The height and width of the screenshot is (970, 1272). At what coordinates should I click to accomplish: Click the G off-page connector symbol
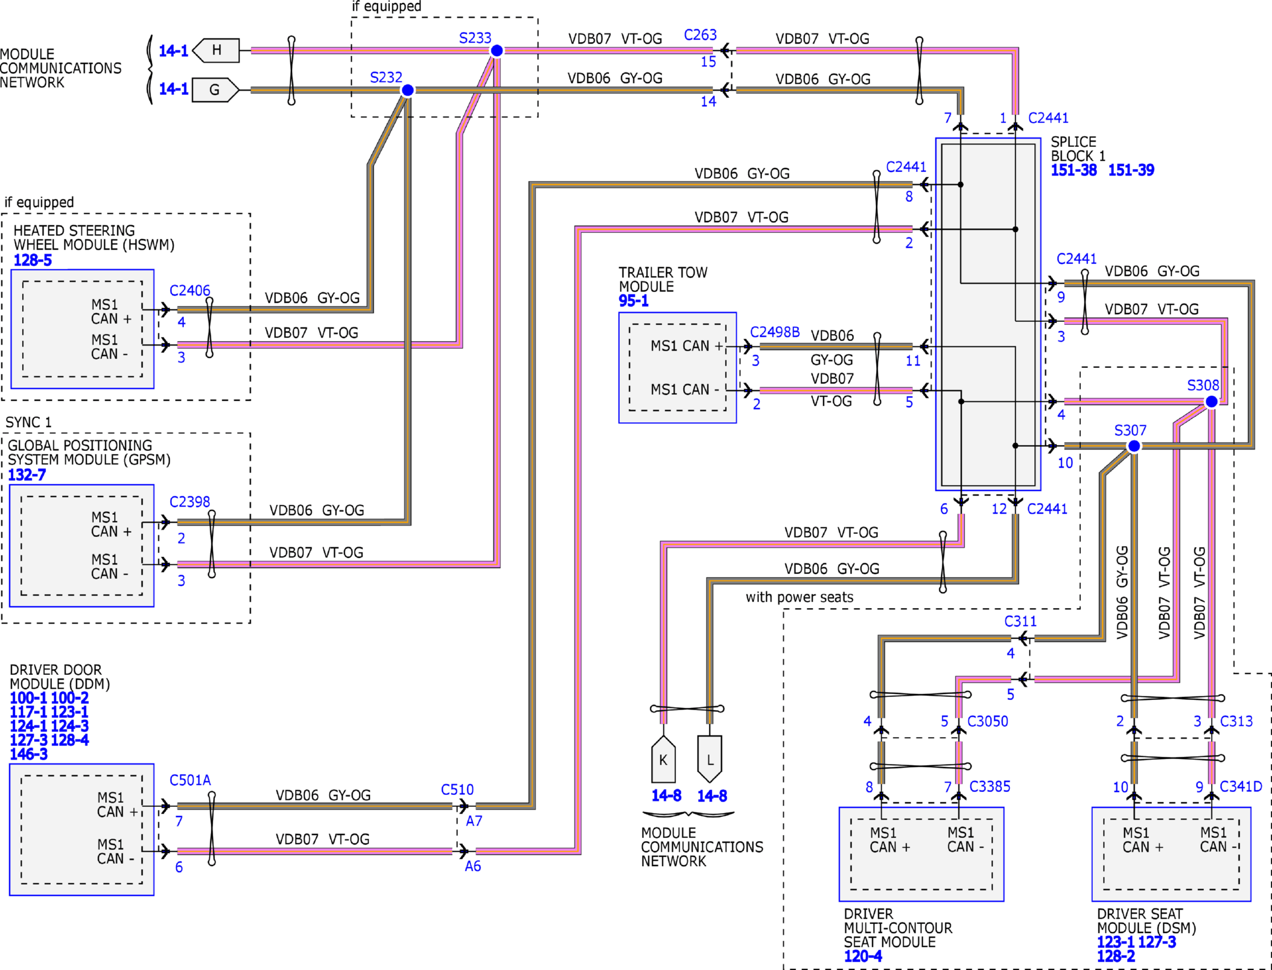coord(215,90)
